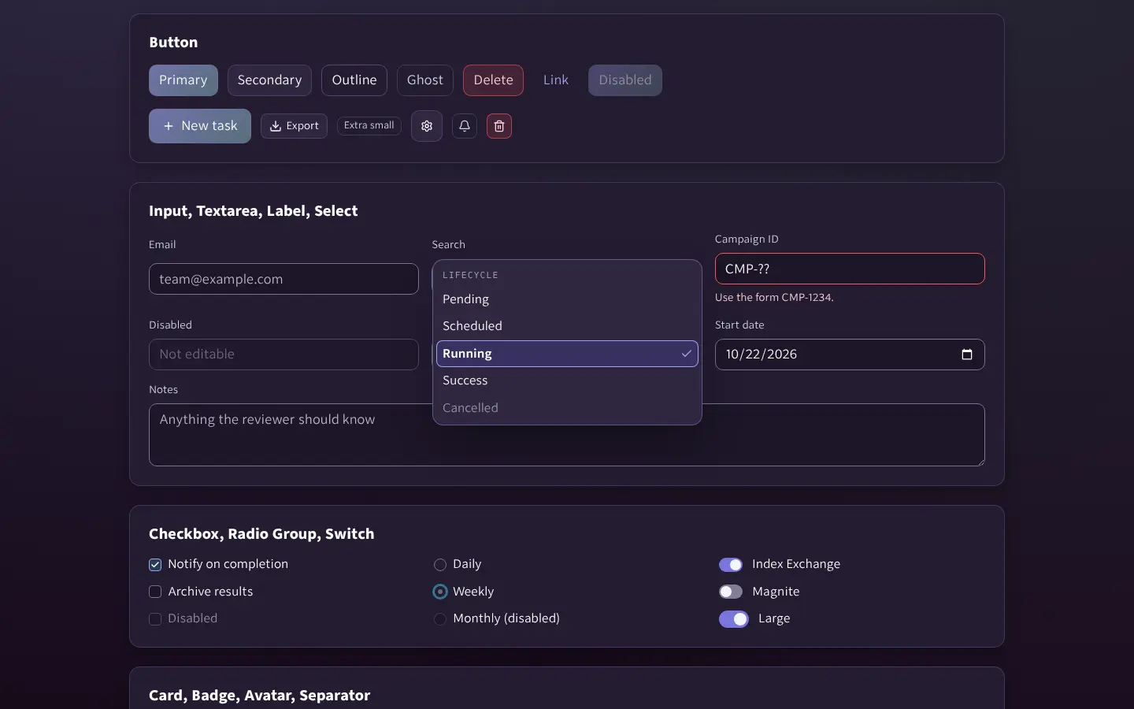
Task: Click the Monthly (disabled) radio button
Action: pos(440,619)
